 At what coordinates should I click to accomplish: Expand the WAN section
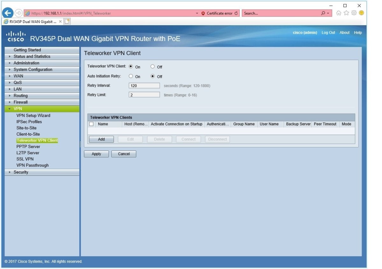click(x=42, y=76)
